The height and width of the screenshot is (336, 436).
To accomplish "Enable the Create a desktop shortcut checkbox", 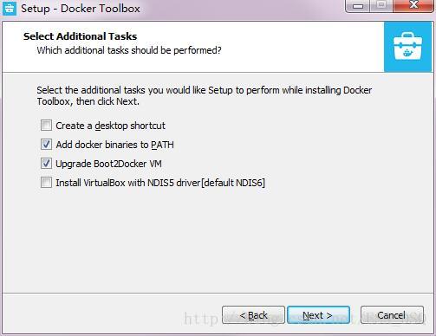I will pyautogui.click(x=46, y=126).
